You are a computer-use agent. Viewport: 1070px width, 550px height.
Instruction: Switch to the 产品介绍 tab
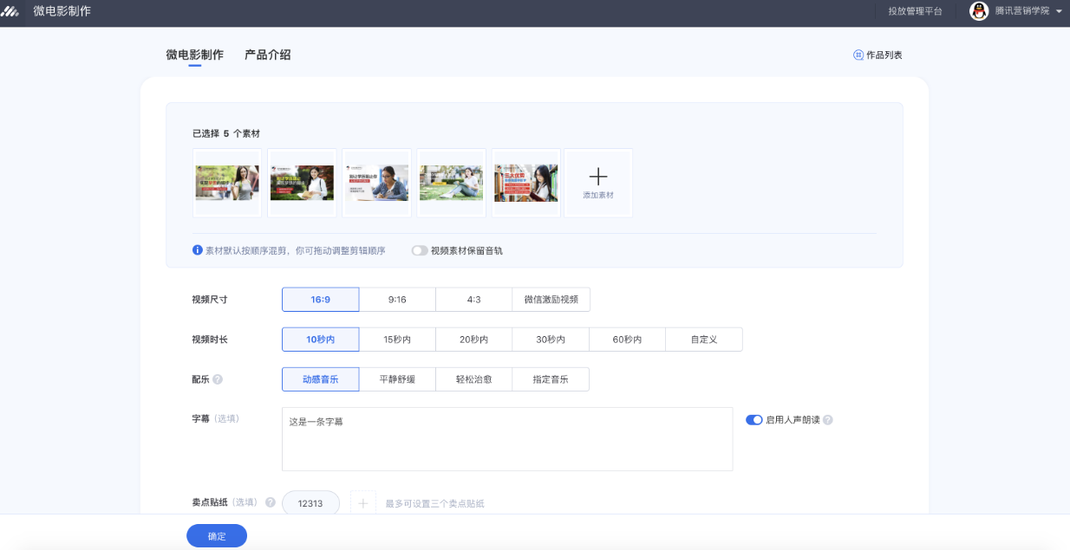pyautogui.click(x=269, y=54)
